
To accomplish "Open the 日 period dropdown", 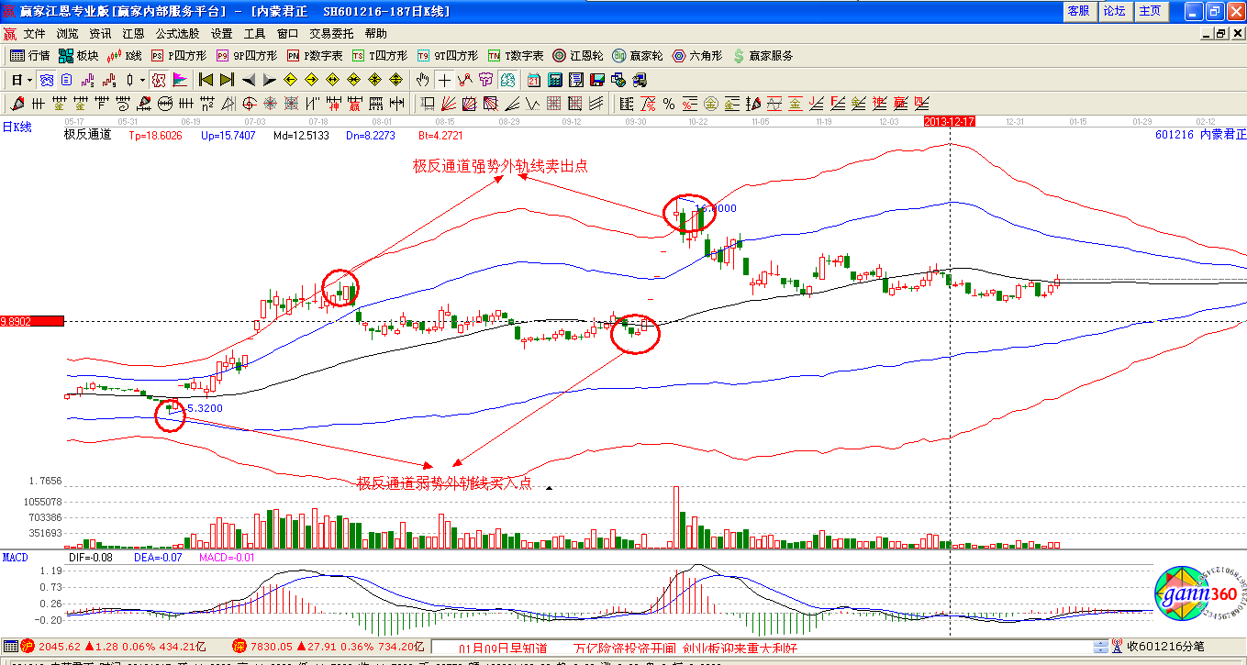I will pyautogui.click(x=21, y=80).
